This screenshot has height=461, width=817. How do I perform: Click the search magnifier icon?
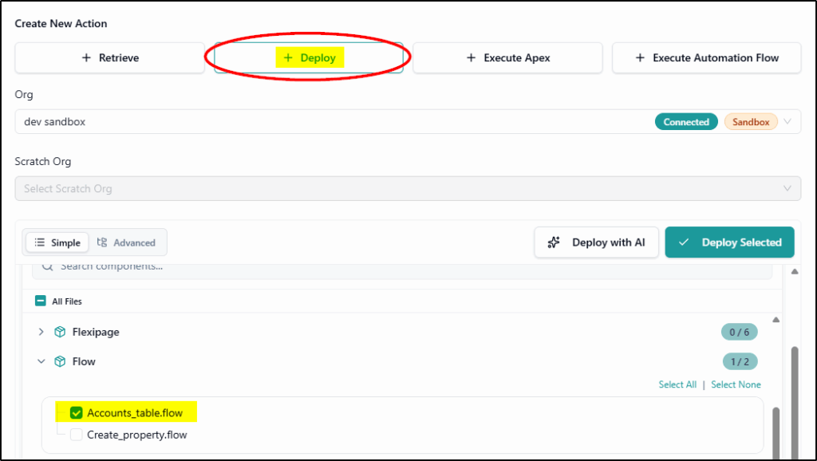pos(47,267)
